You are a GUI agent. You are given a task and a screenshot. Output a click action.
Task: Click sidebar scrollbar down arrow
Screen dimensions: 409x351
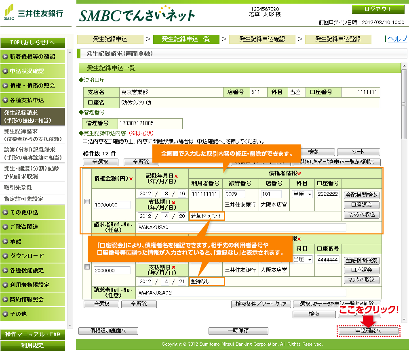[x=70, y=326]
